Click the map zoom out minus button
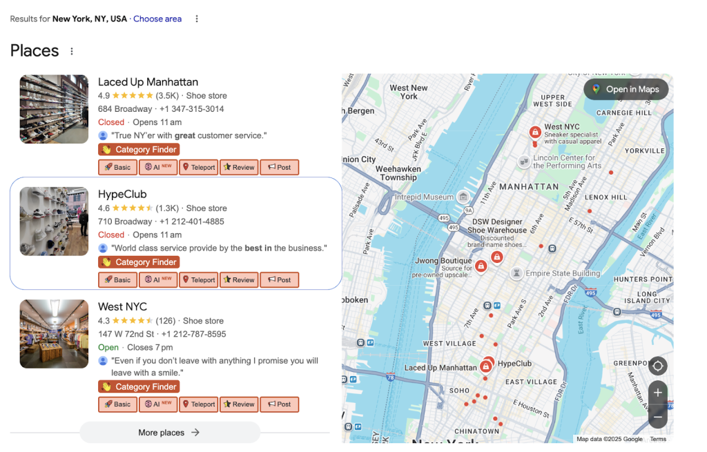 pos(657,417)
